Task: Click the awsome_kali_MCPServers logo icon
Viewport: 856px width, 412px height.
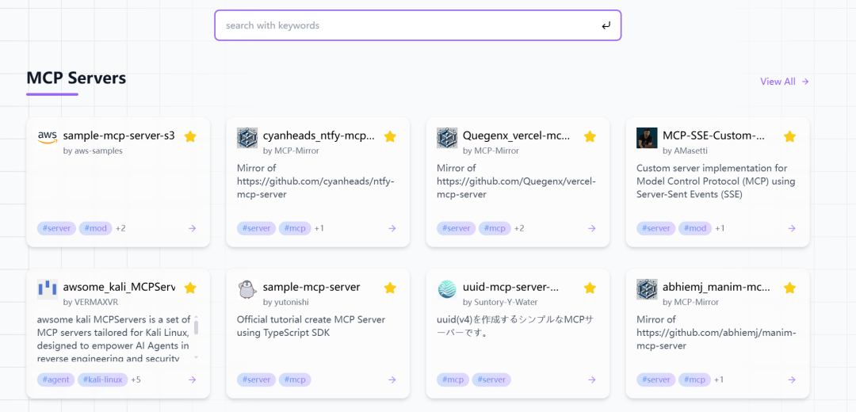Action: coord(48,288)
